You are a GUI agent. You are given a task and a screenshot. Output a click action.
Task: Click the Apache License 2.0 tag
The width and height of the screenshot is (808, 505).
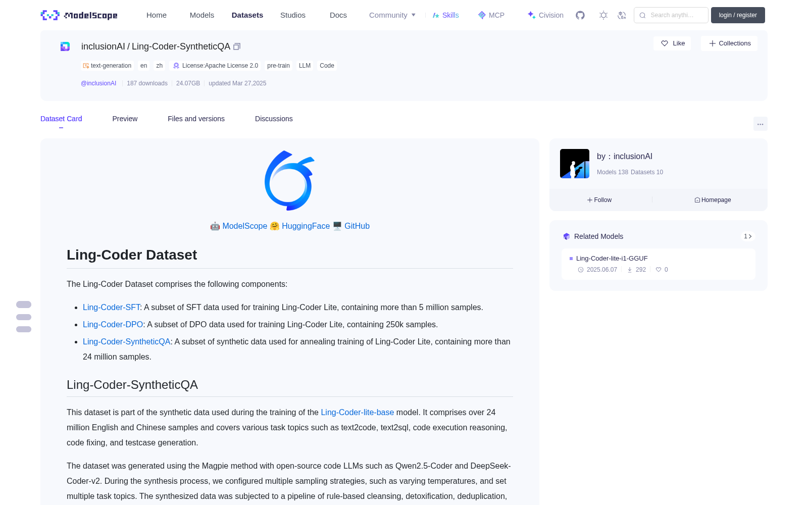point(216,66)
